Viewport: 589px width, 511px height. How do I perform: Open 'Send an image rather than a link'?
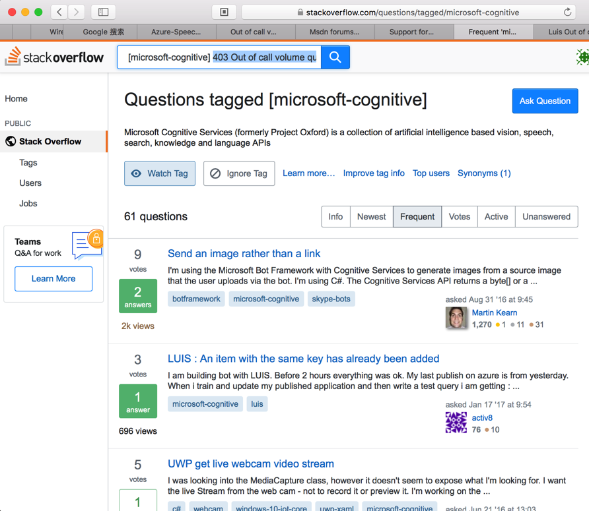244,253
